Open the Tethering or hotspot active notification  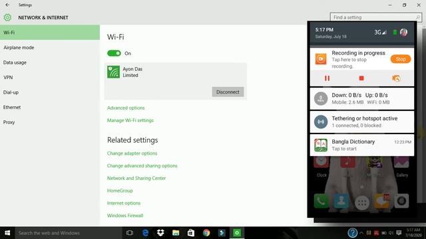pos(362,121)
